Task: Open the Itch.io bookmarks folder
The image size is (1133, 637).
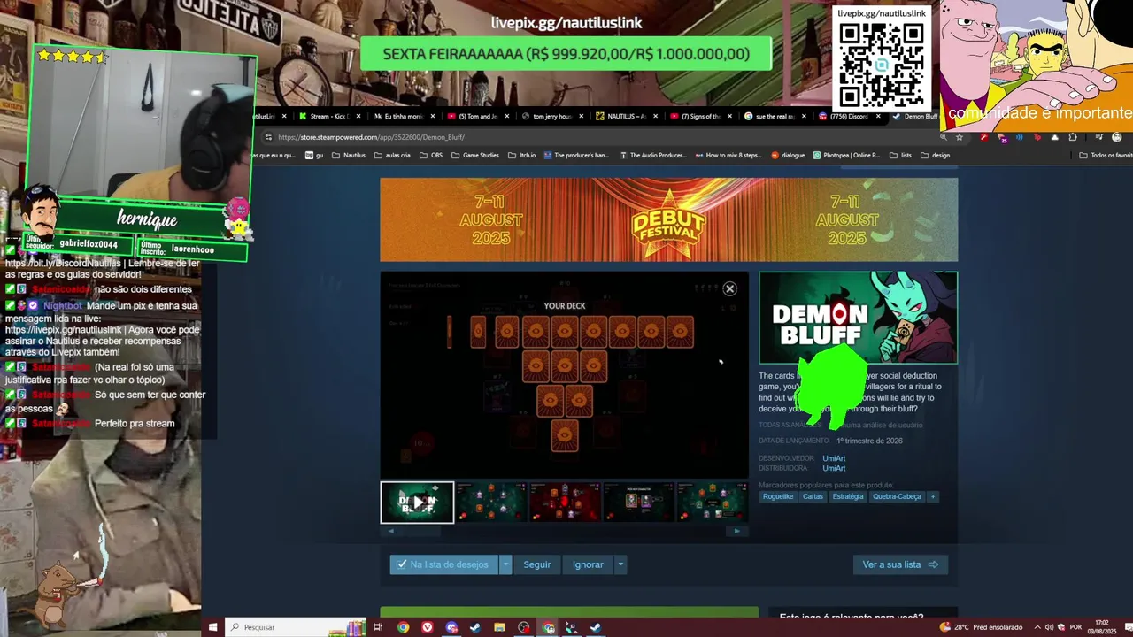Action: [x=522, y=155]
